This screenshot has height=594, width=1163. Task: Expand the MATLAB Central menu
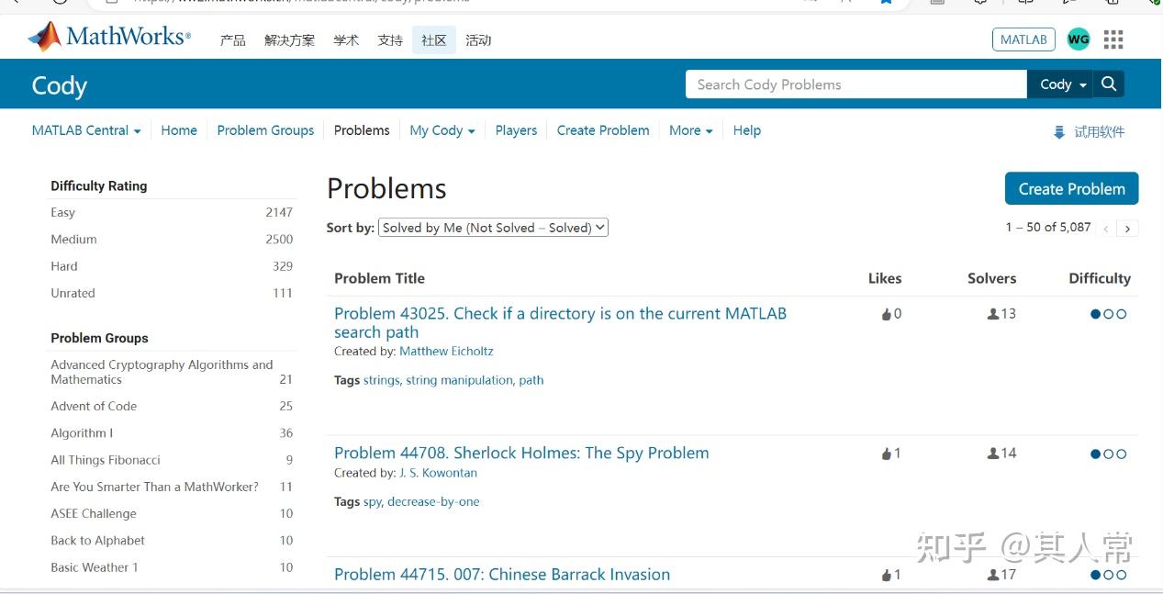click(86, 130)
